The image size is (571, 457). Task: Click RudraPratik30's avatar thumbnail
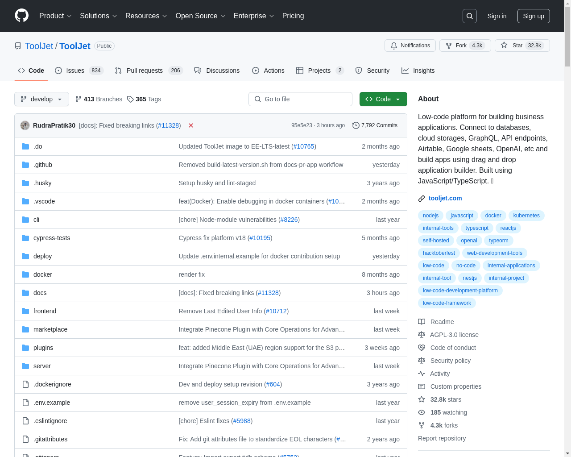click(25, 125)
